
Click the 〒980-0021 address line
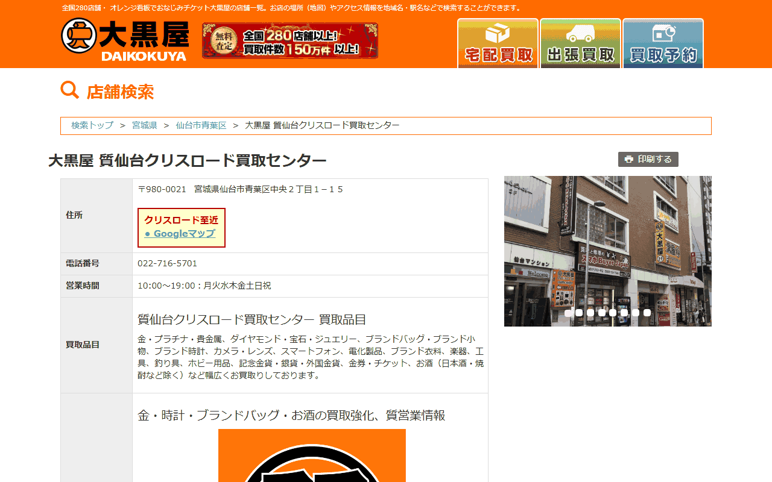pyautogui.click(x=241, y=189)
